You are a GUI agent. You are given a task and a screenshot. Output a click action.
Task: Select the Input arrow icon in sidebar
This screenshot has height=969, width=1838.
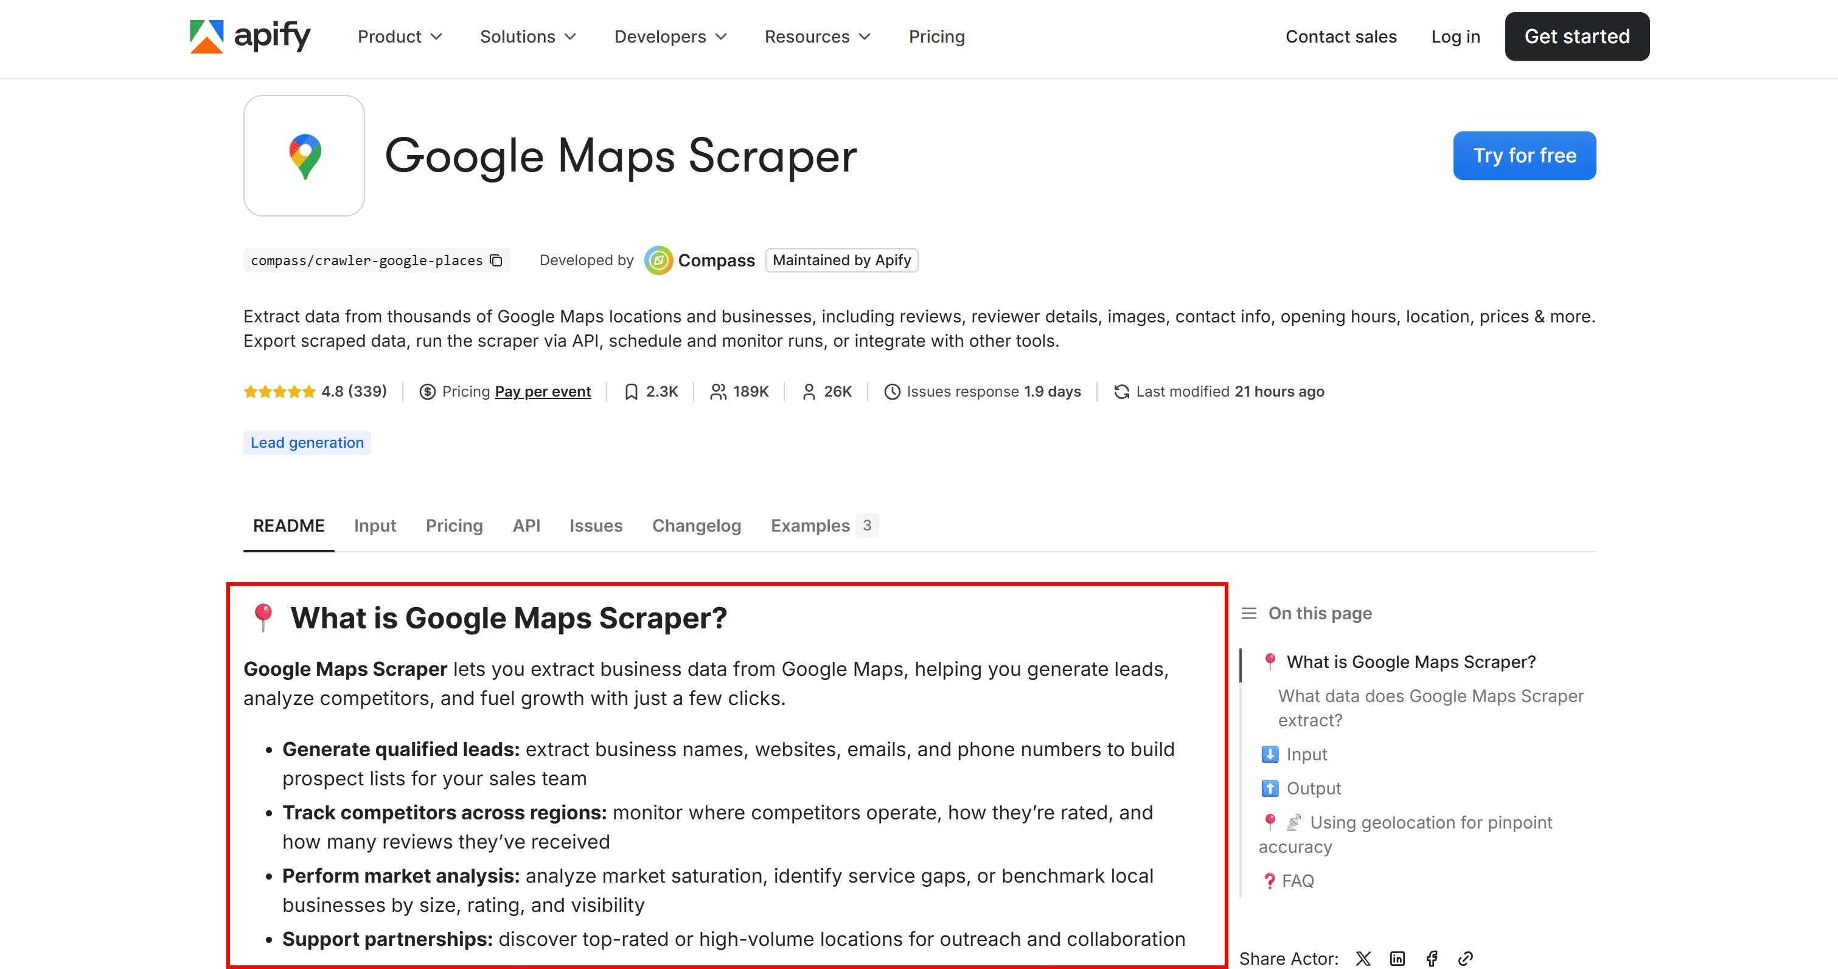pos(1271,754)
